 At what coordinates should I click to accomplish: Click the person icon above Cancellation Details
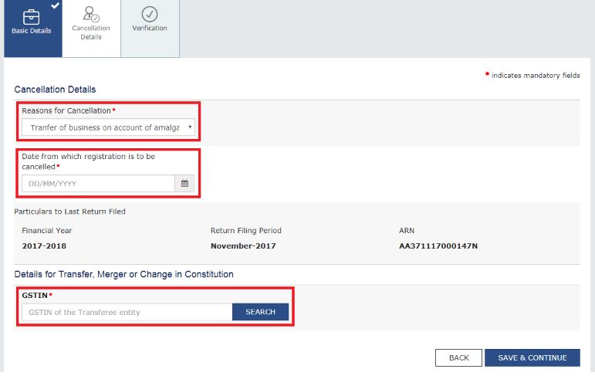90,12
